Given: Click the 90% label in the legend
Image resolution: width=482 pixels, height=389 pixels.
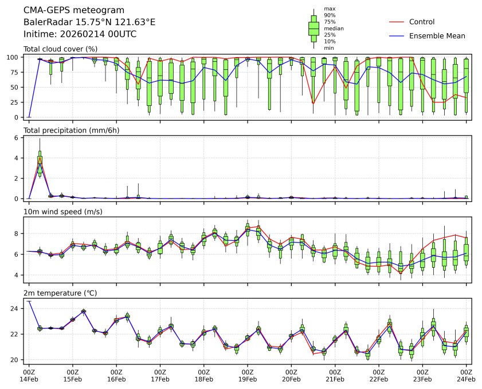Looking at the screenshot, I should [330, 15].
